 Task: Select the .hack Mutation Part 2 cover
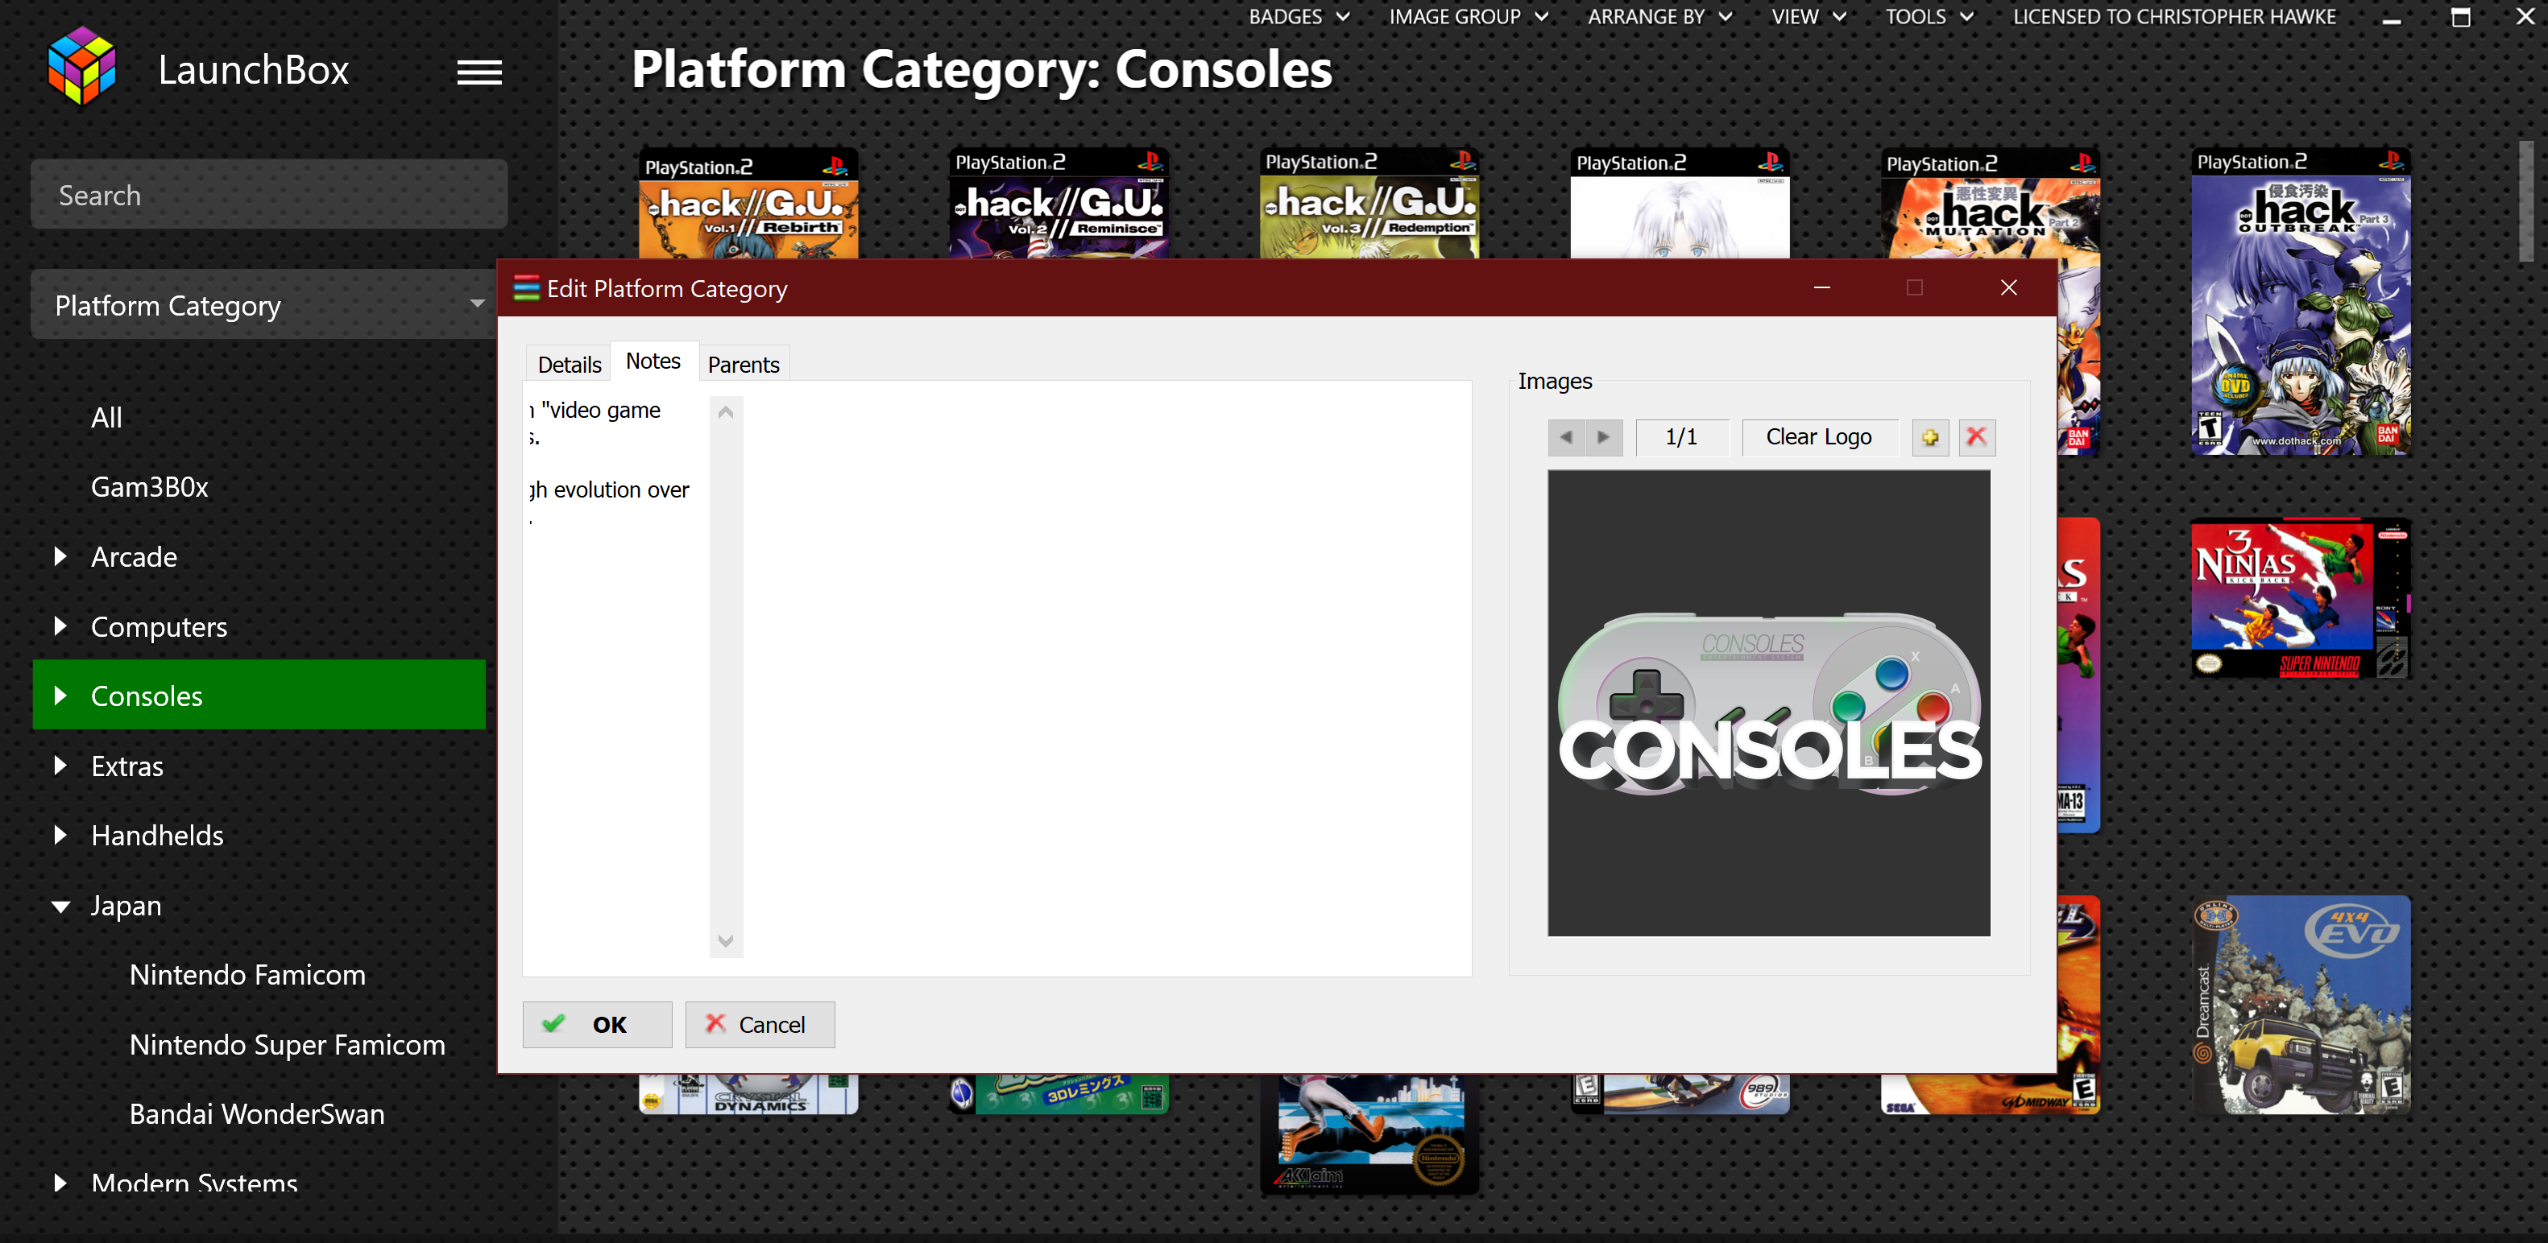(1990, 204)
